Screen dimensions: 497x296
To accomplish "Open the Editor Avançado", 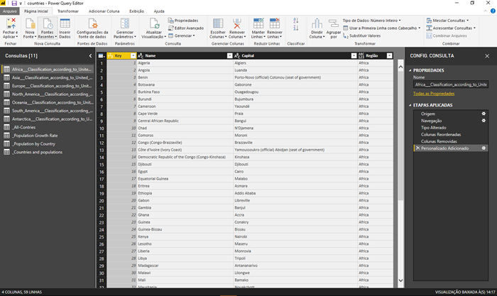I will point(186,28).
